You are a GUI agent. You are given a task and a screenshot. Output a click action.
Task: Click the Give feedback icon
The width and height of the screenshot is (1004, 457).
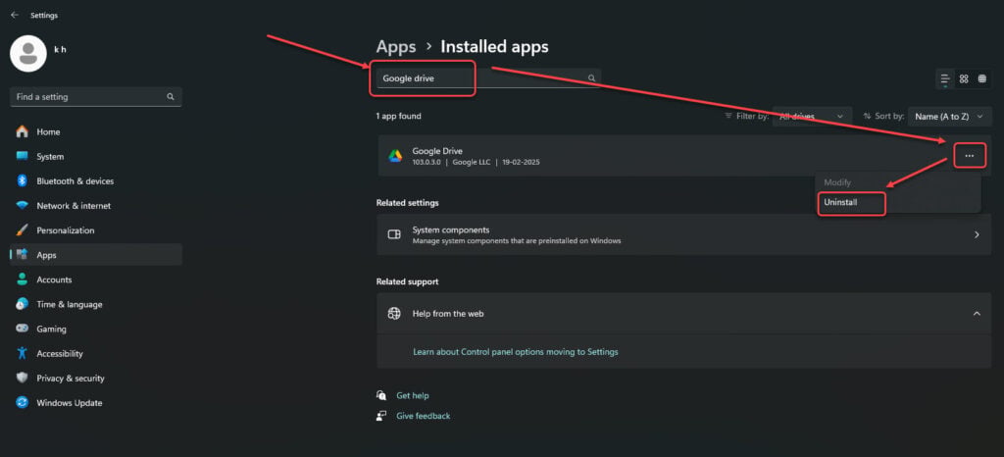(381, 416)
